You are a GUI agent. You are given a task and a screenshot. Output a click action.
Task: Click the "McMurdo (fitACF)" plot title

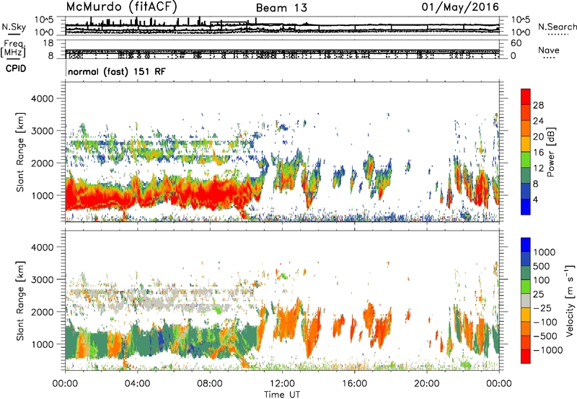click(x=122, y=6)
